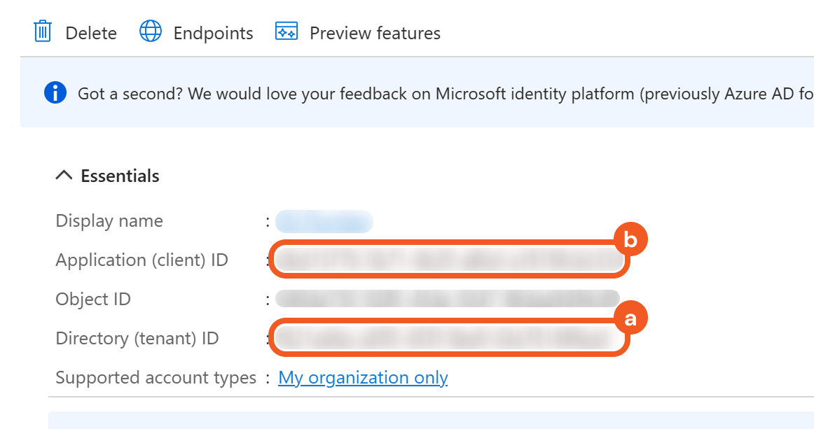Screen dimensions: 814x429
Task: Click the Delete trash can icon
Action: [43, 32]
